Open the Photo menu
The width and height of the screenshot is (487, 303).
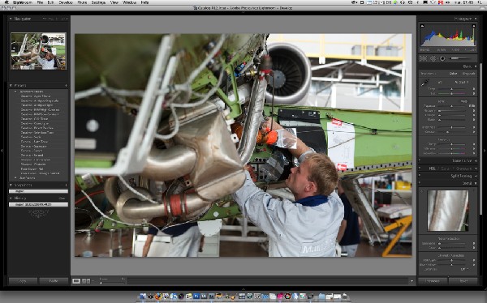pyautogui.click(x=82, y=2)
